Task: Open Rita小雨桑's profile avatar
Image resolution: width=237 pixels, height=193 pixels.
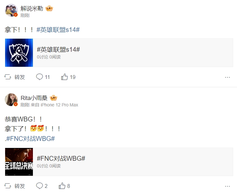Action: 11,100
